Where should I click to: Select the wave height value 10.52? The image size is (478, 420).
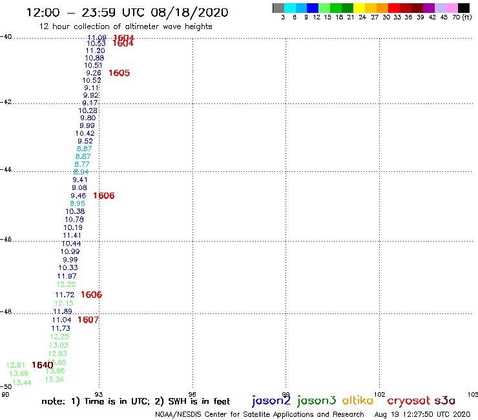tap(92, 80)
